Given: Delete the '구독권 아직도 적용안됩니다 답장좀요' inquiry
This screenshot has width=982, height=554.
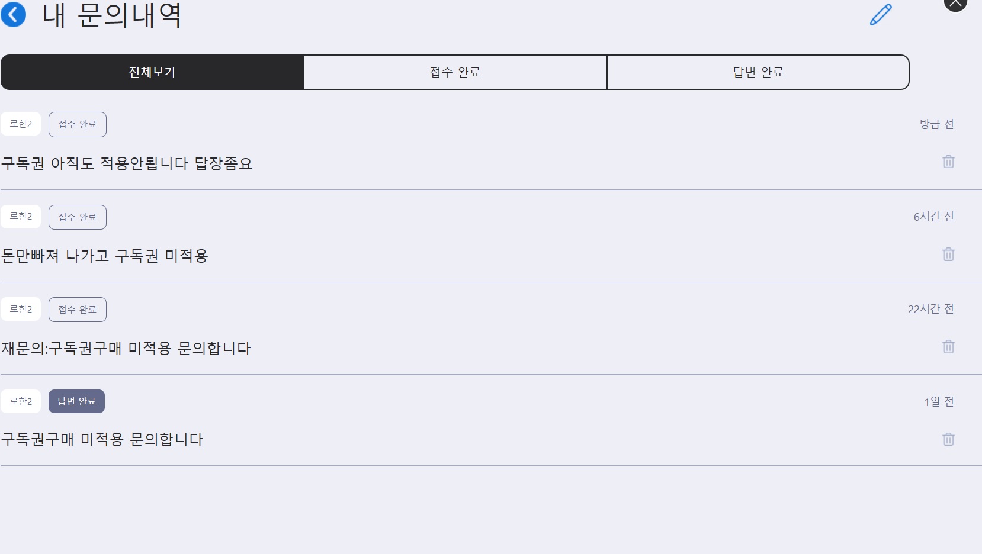Looking at the screenshot, I should coord(948,162).
